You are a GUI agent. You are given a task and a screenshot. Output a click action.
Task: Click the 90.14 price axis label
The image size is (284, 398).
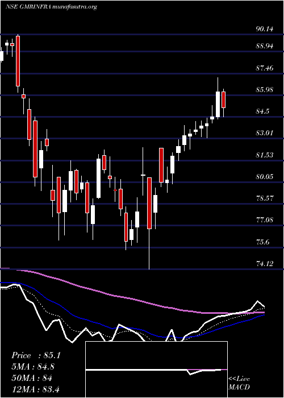pyautogui.click(x=265, y=29)
